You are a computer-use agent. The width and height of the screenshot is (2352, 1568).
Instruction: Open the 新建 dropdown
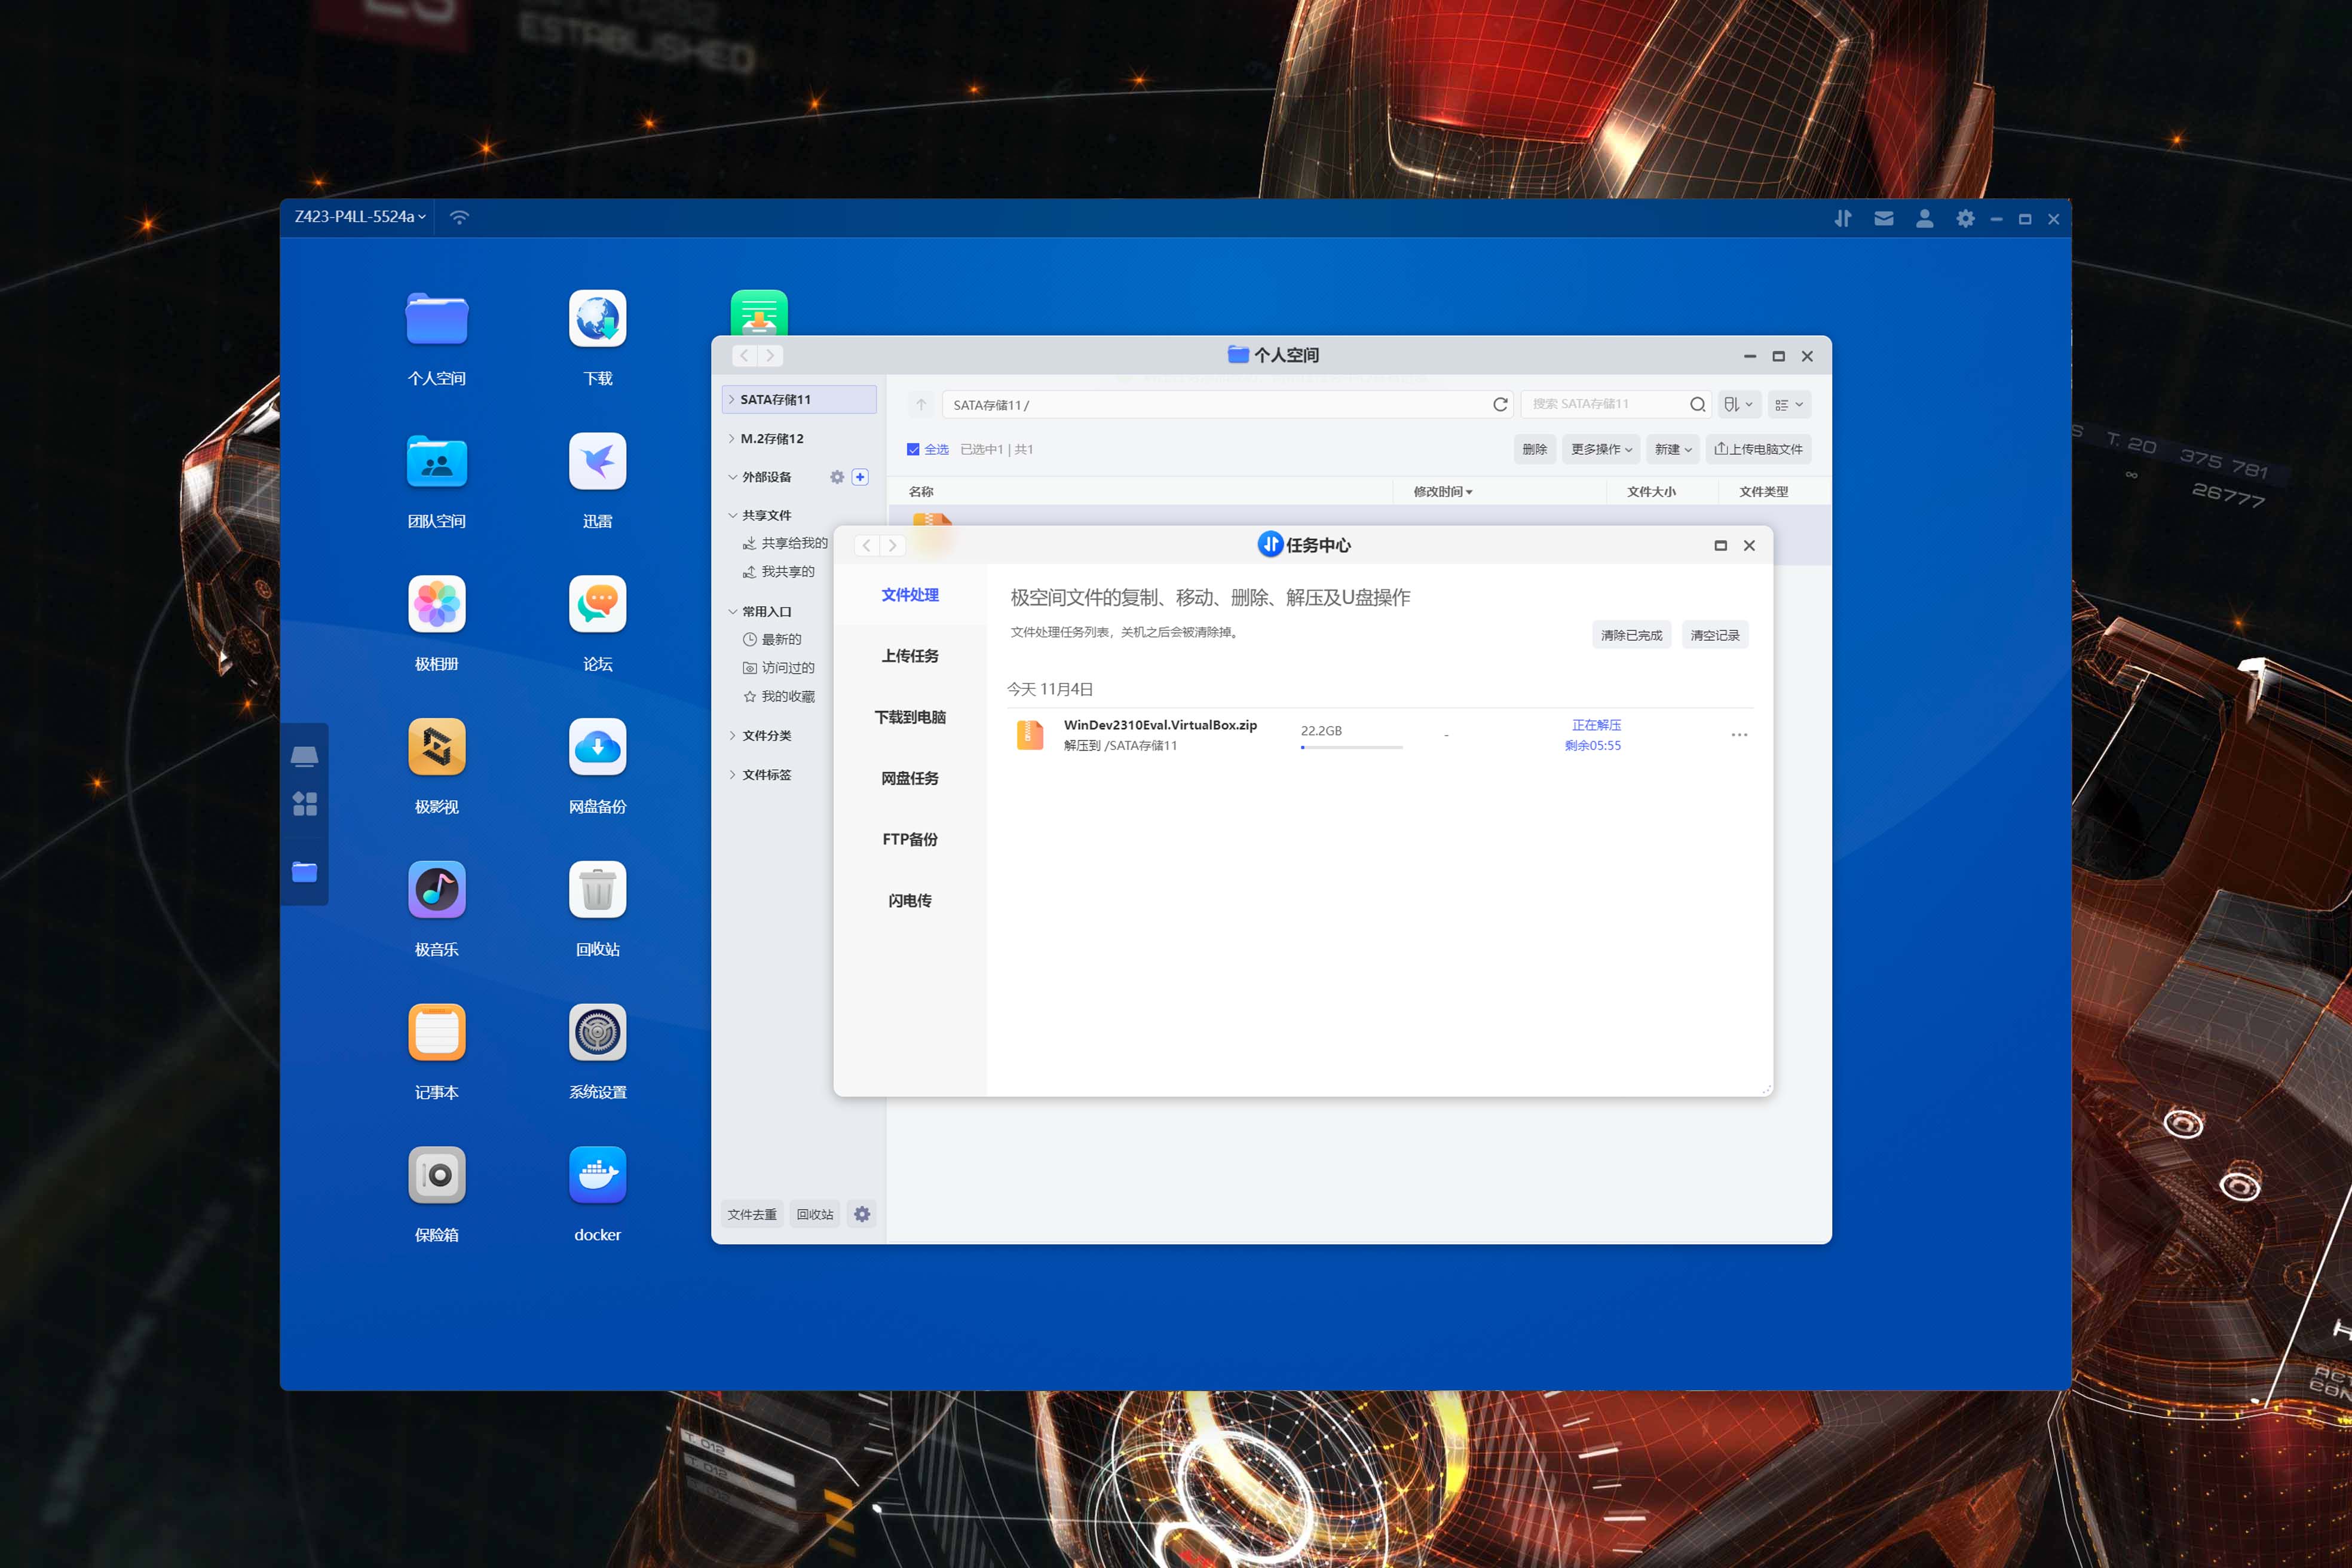(1673, 449)
